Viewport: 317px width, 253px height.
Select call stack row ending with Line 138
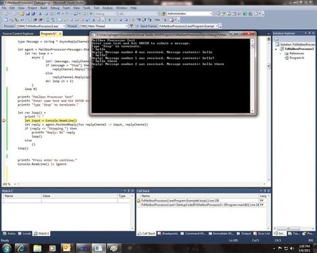click(x=200, y=200)
